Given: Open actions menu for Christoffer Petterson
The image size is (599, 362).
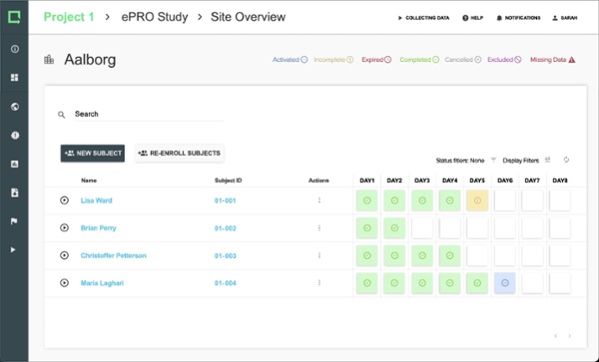Looking at the screenshot, I should (x=319, y=255).
